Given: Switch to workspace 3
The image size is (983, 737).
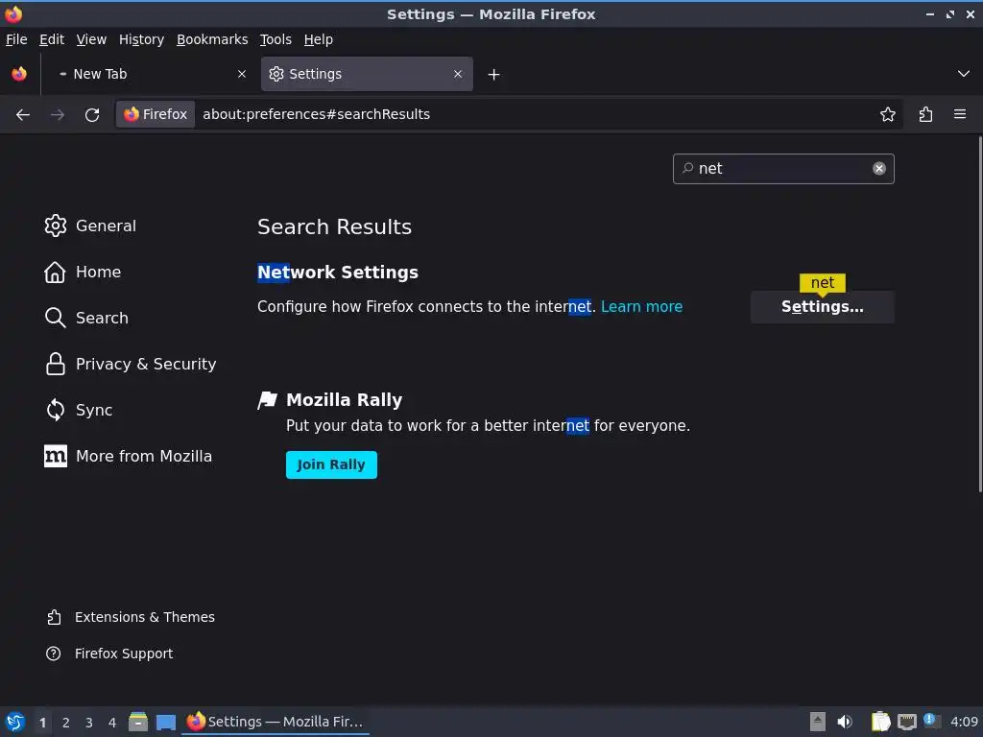Looking at the screenshot, I should 89,723.
